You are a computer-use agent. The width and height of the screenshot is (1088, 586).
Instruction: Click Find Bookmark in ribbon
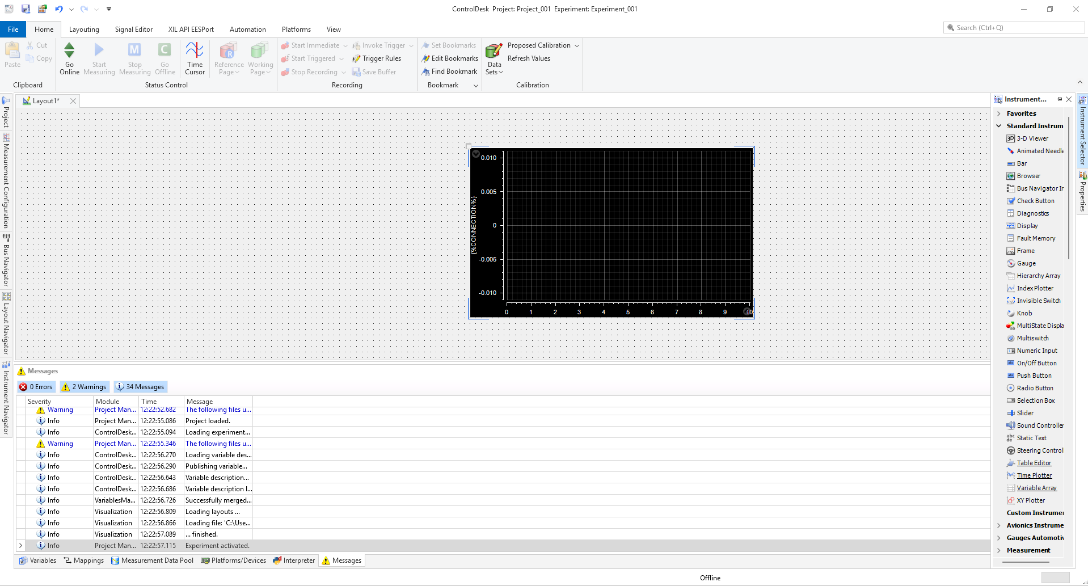453,71
